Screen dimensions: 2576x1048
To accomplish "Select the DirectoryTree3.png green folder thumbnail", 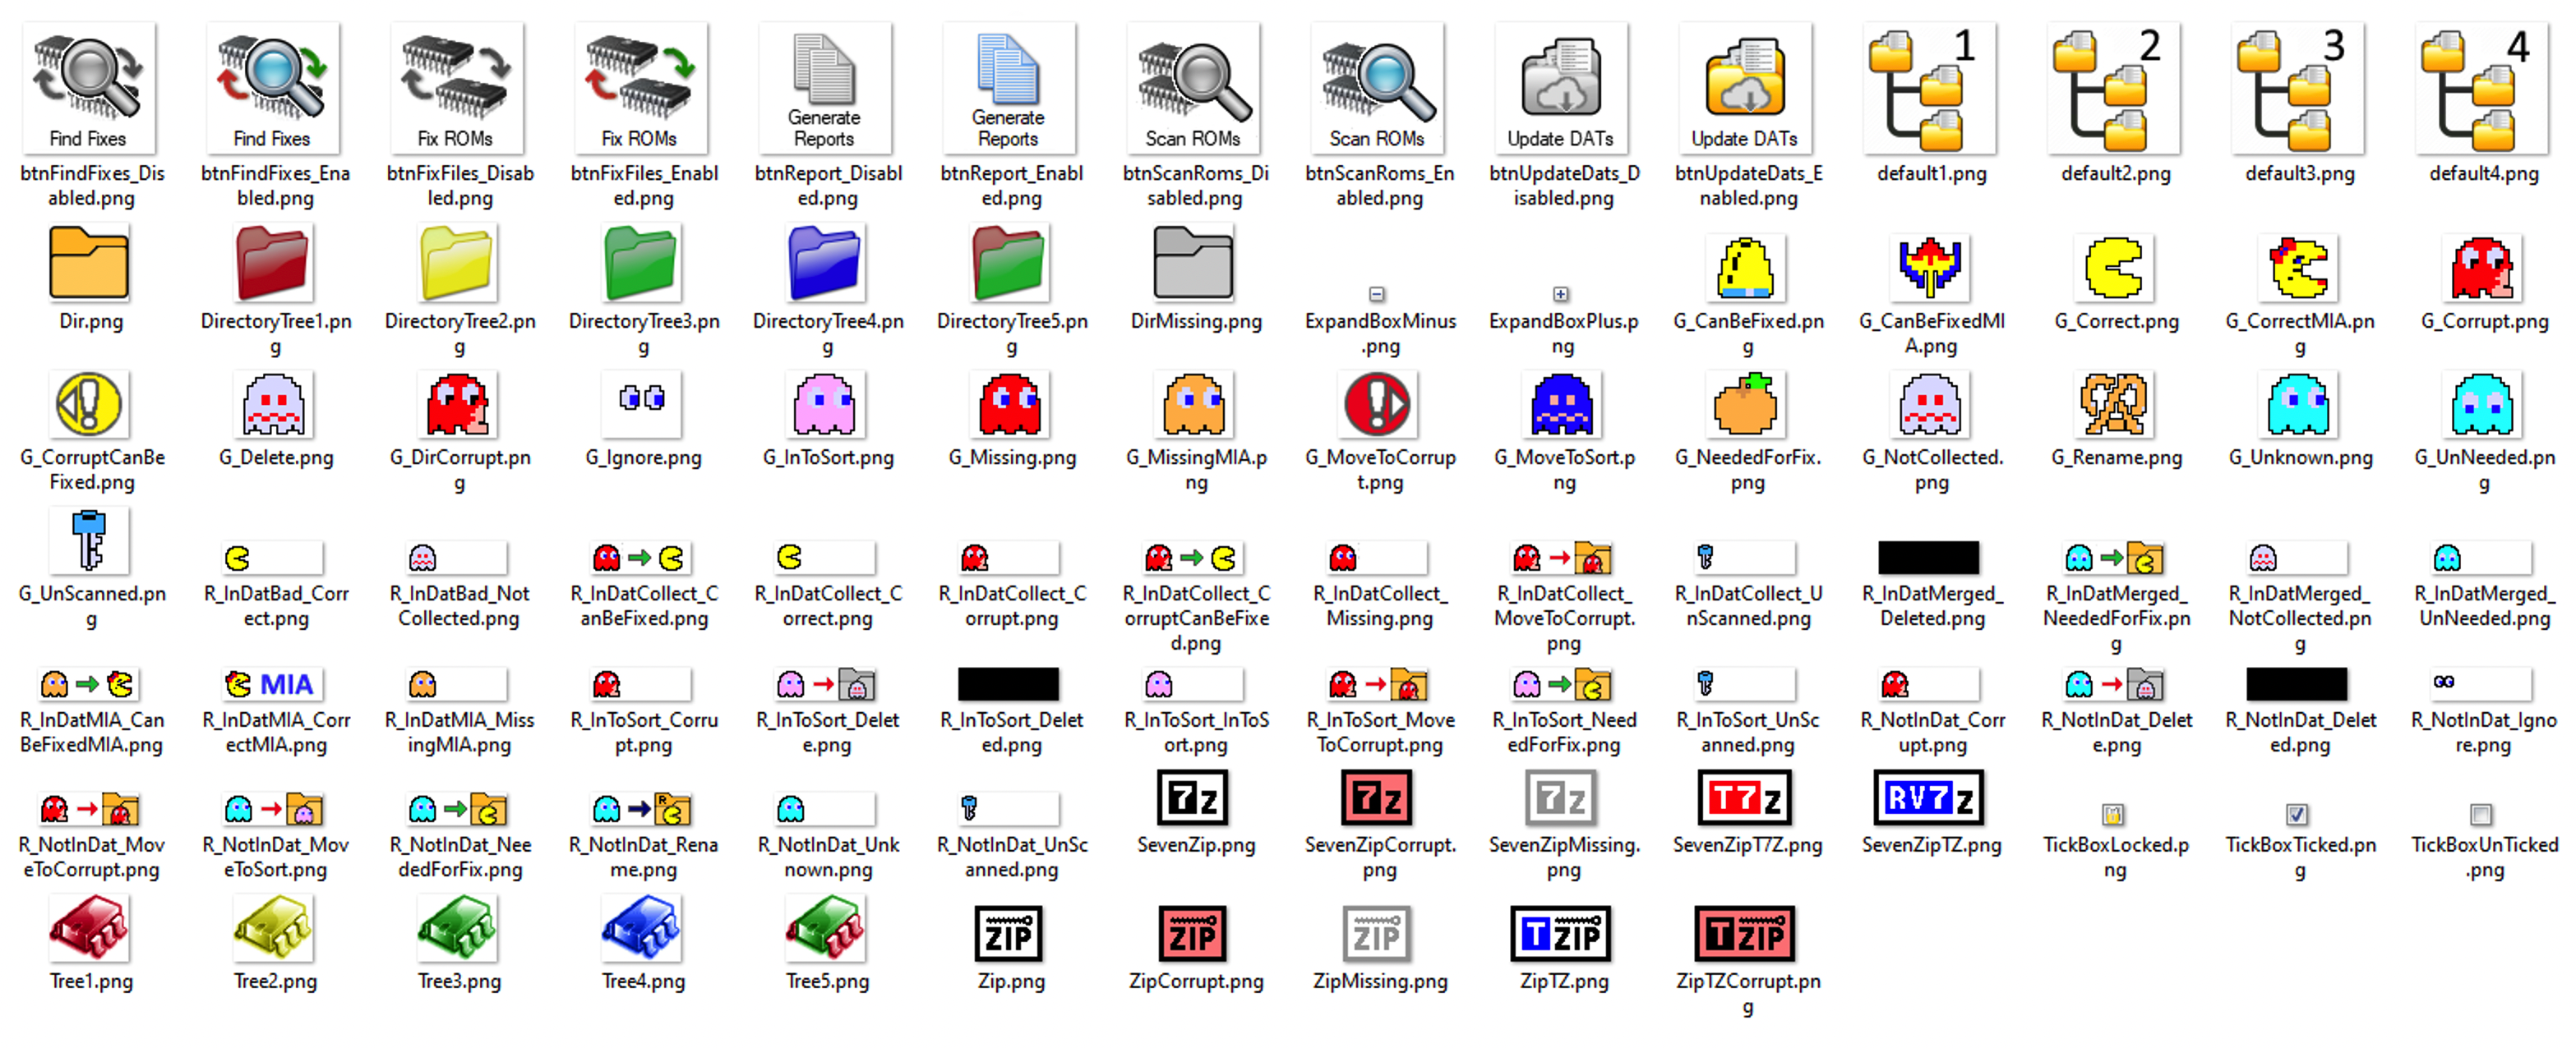I will [x=642, y=263].
